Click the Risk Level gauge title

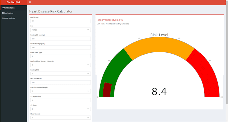point(159,35)
